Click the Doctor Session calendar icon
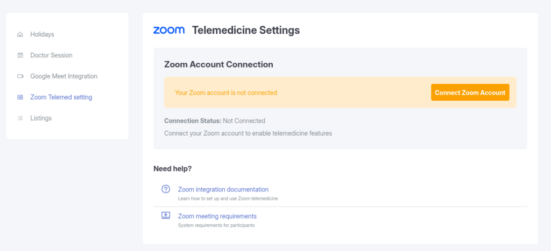Viewport: 551px width, 251px height. pos(20,55)
